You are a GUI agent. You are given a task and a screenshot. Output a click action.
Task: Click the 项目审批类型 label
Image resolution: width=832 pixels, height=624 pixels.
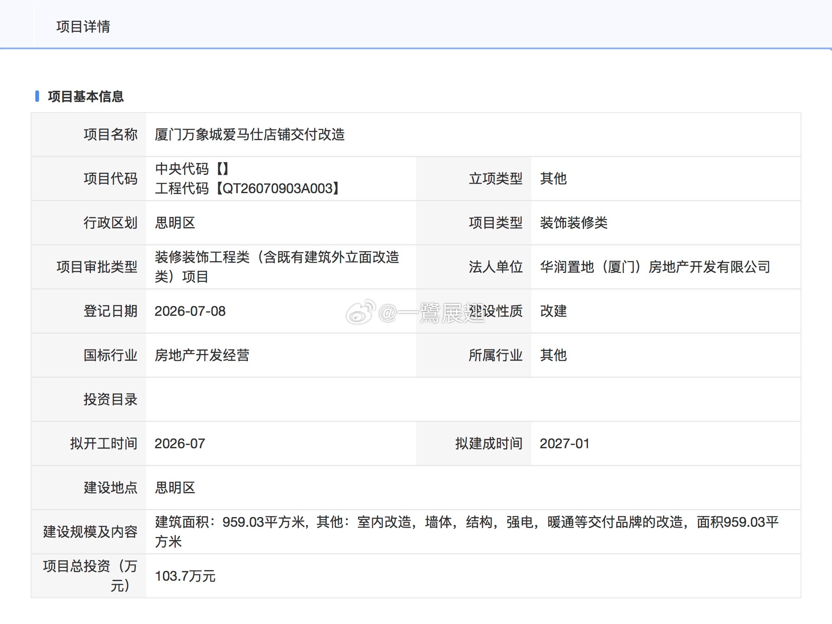point(97,267)
